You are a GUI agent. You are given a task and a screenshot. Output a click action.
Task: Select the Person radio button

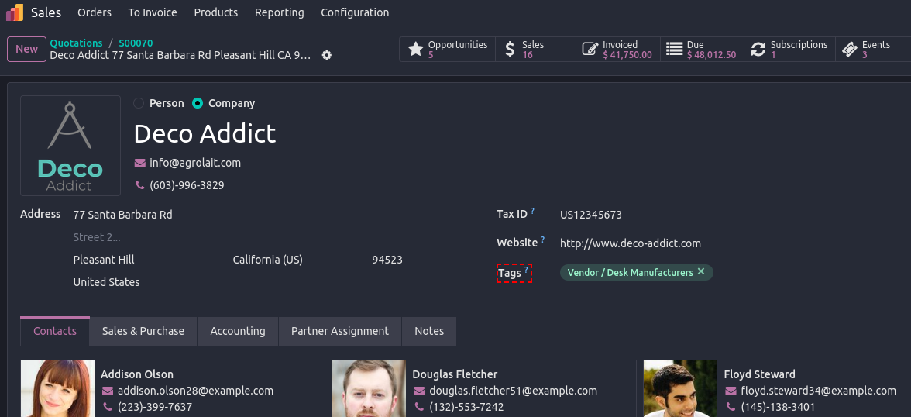[139, 103]
